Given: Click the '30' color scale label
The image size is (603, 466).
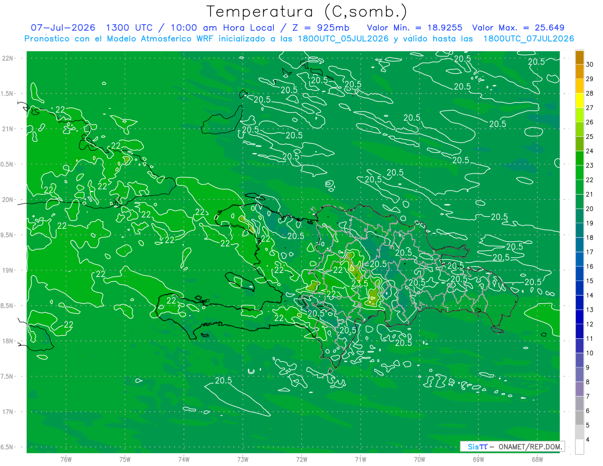Looking at the screenshot, I should click(589, 64).
